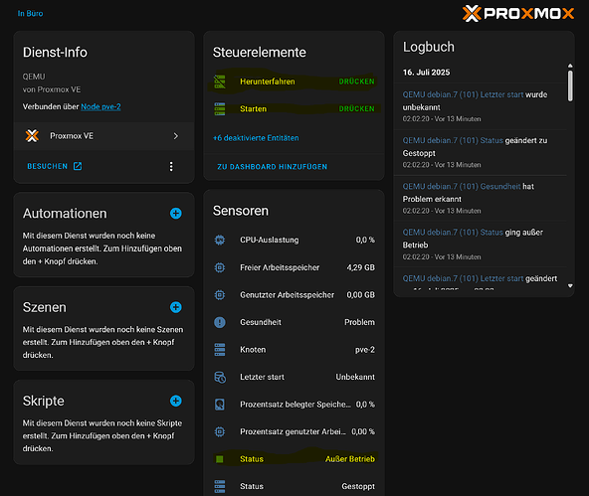Click the external link icon next to BESUCHEN
The width and height of the screenshot is (589, 496).
click(x=78, y=166)
